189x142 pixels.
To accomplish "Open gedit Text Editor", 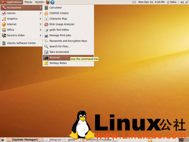I will tap(68, 30).
